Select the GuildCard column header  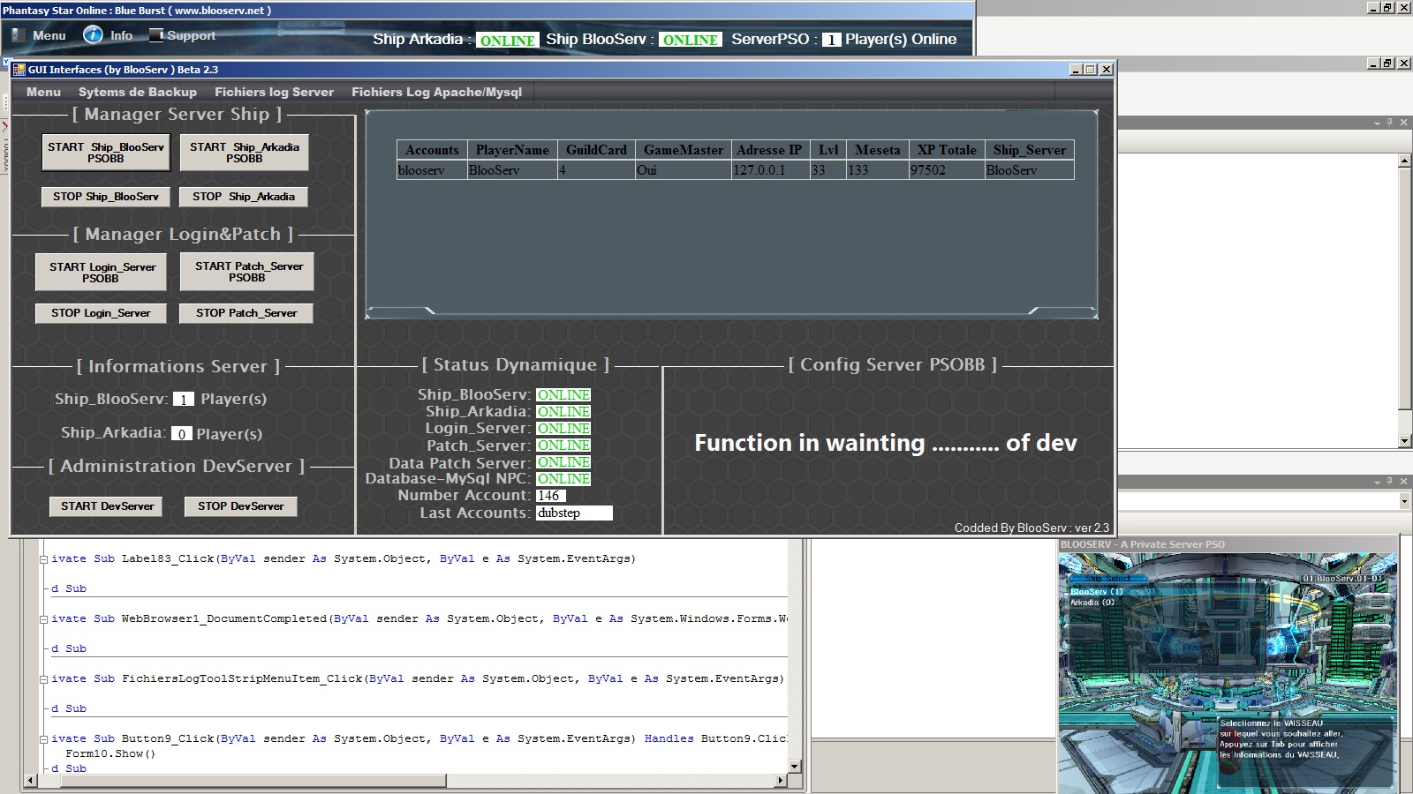596,150
